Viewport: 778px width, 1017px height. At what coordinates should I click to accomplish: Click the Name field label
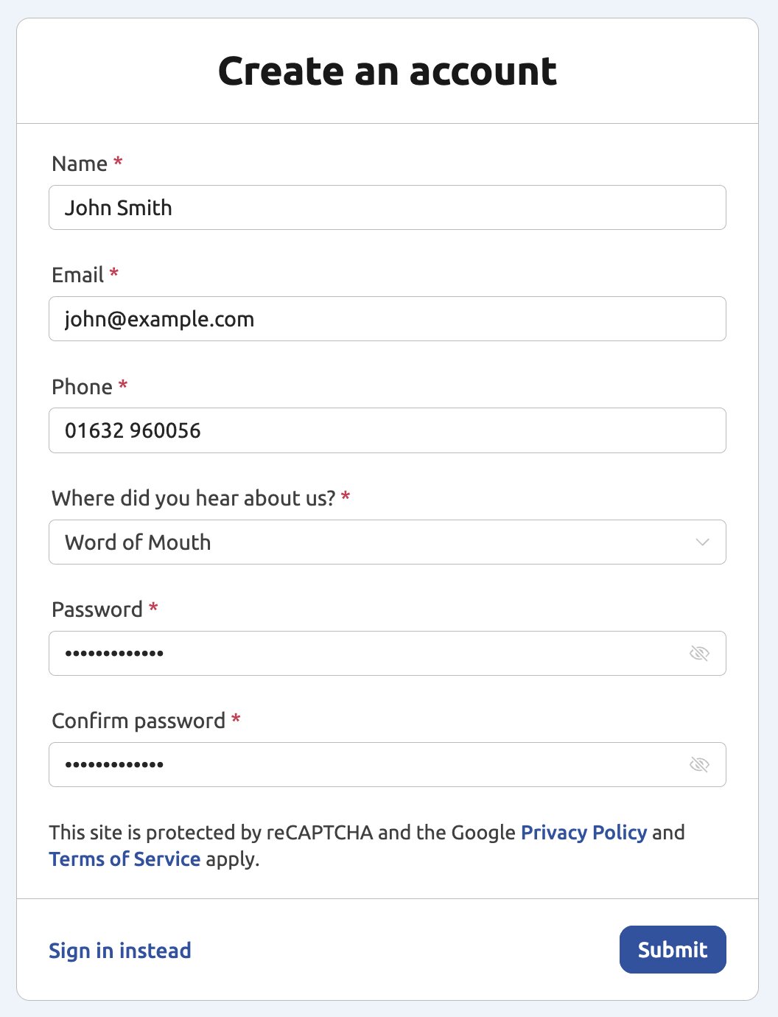coord(80,164)
